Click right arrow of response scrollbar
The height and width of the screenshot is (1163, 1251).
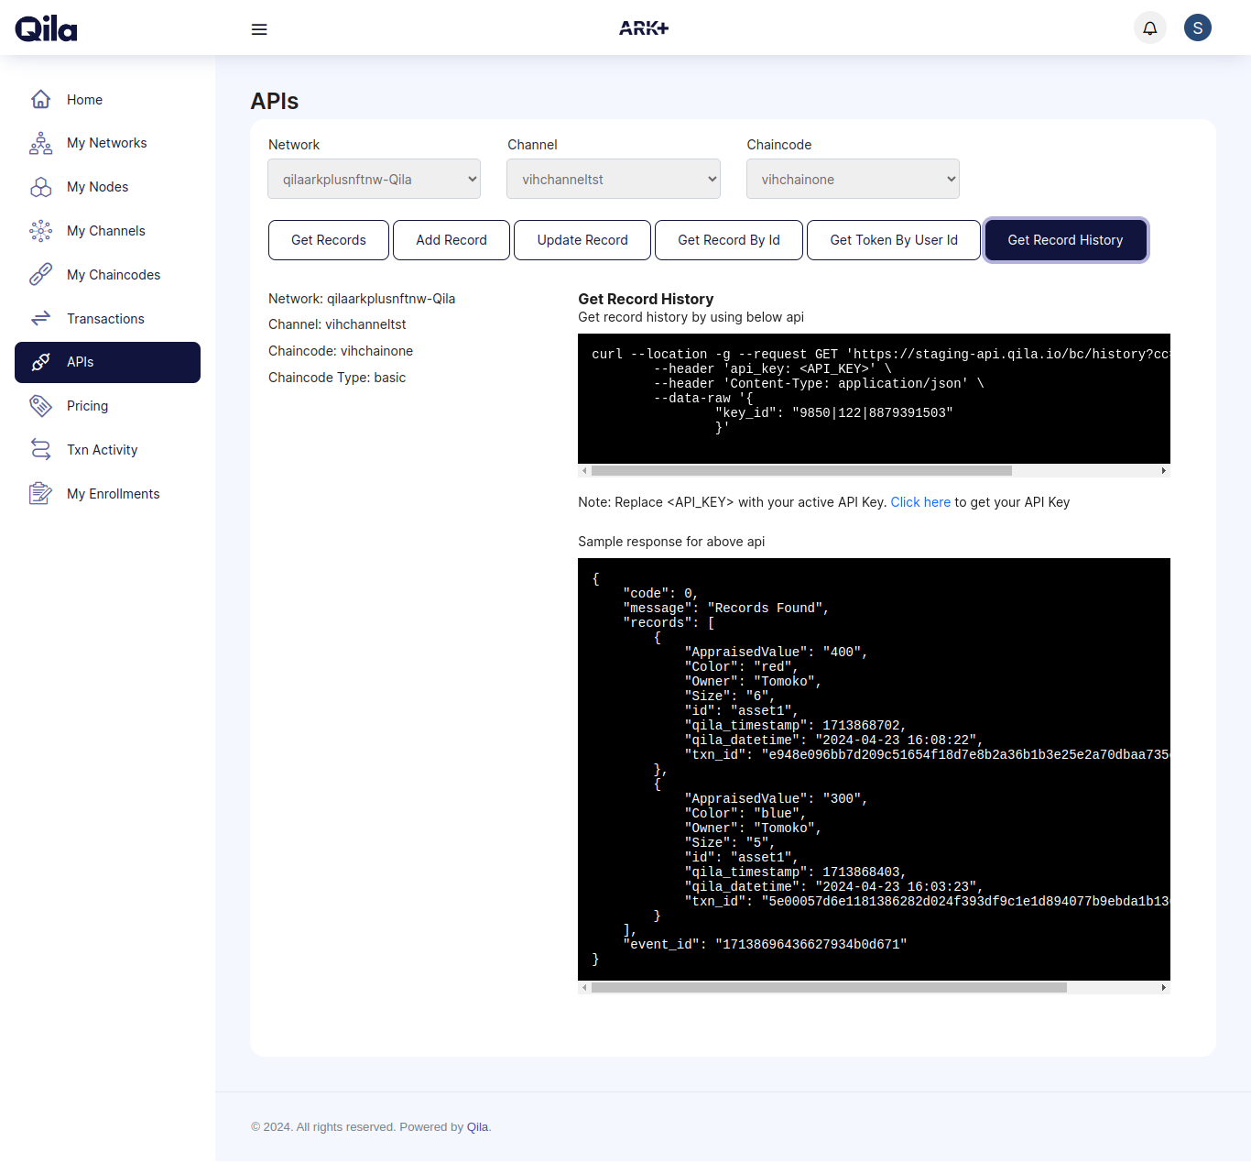click(x=1164, y=988)
